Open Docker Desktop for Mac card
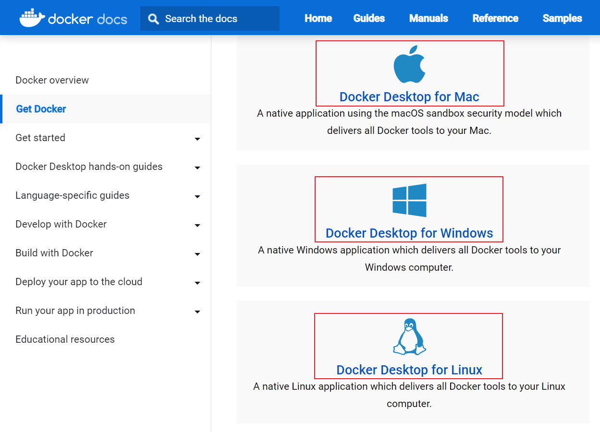 [409, 96]
